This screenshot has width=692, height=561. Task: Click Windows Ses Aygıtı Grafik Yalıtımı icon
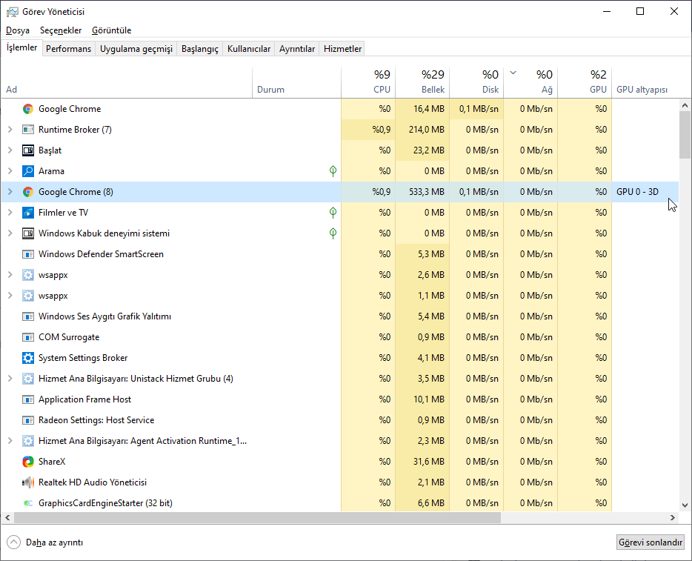[28, 316]
